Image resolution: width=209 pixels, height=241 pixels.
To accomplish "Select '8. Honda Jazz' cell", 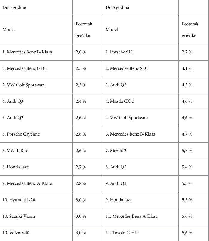I will pyautogui.click(x=16, y=167).
